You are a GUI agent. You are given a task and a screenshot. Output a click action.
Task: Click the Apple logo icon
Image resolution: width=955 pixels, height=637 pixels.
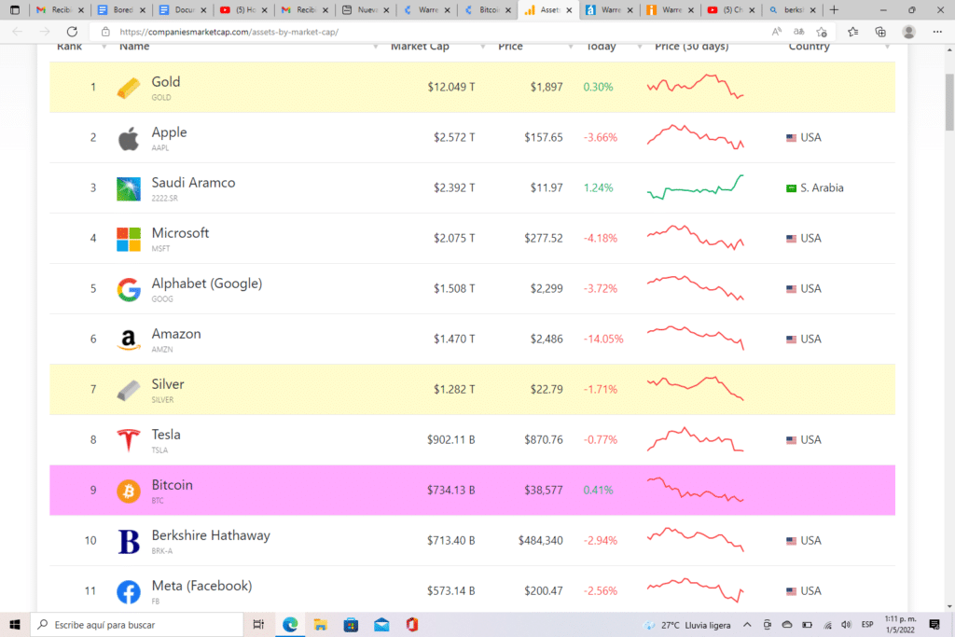(x=129, y=139)
